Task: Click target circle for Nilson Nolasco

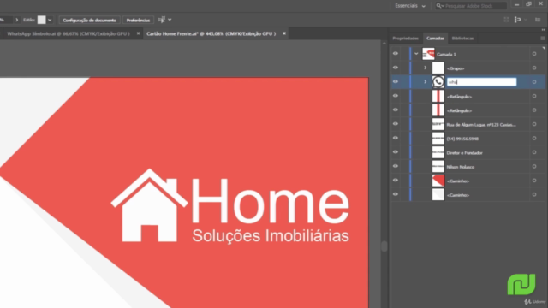Action: pos(534,166)
